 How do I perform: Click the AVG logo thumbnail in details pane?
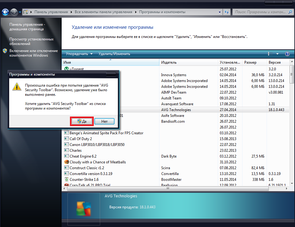click(x=84, y=209)
